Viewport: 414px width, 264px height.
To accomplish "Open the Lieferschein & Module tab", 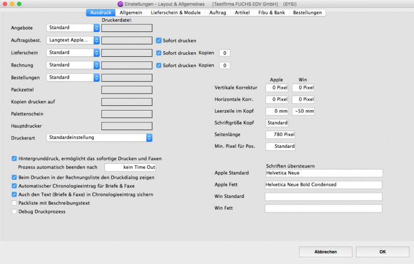I will tap(175, 12).
